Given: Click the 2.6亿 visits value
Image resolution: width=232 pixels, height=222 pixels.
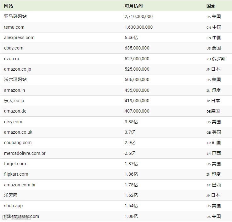Looking at the screenshot, I should click(x=130, y=153).
